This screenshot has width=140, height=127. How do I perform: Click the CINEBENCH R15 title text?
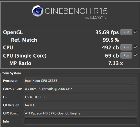(x=76, y=11)
